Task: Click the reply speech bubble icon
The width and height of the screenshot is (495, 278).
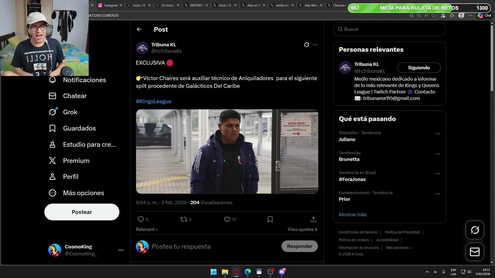Action: point(141,219)
